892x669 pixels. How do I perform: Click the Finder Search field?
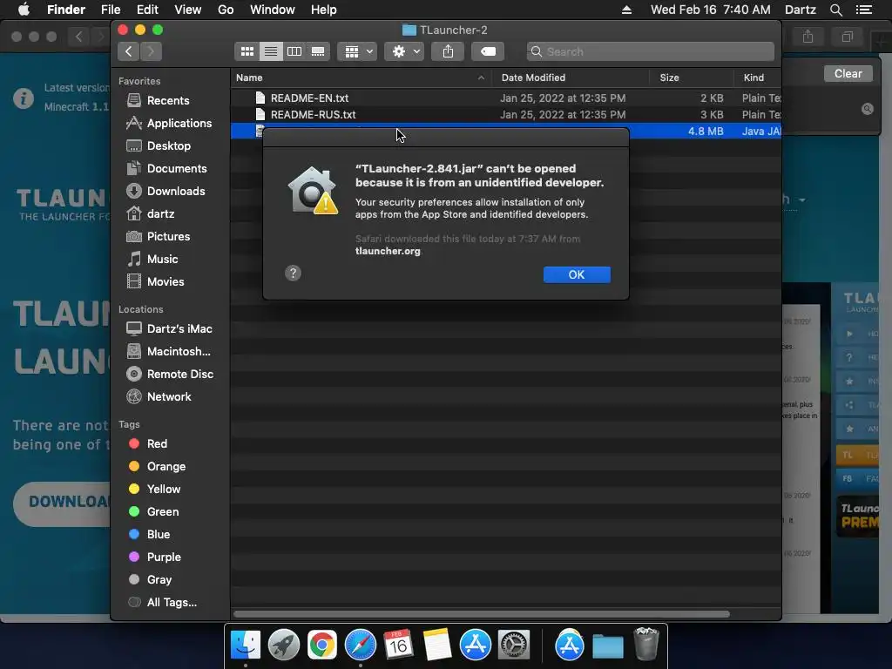click(650, 51)
